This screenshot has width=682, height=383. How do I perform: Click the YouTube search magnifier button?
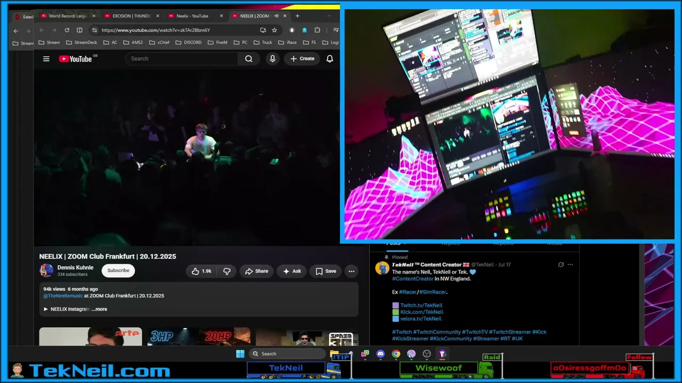click(249, 59)
